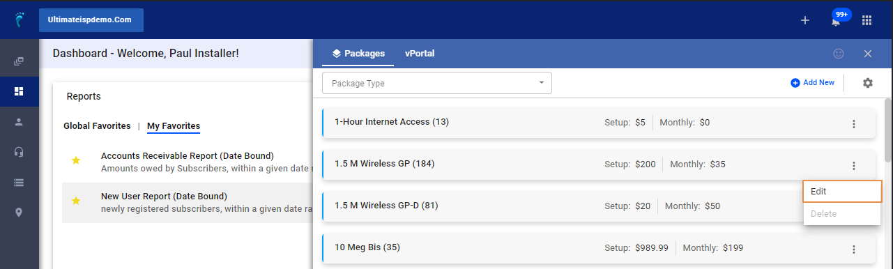Open the headset support icon in sidebar
The height and width of the screenshot is (269, 893).
(19, 152)
